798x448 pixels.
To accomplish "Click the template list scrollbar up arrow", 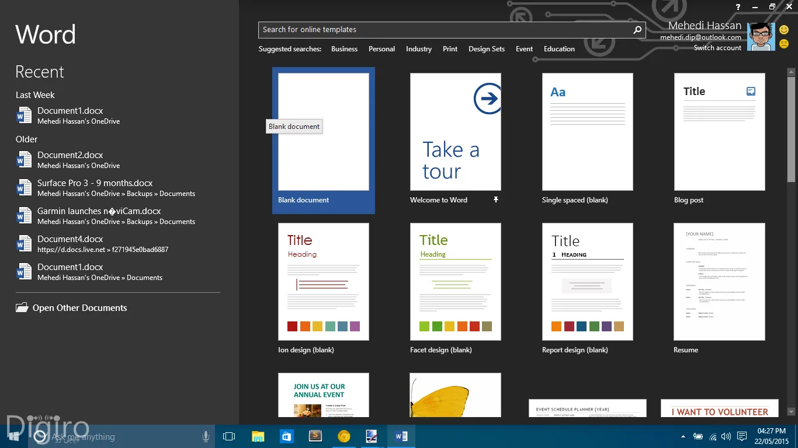I will click(792, 72).
